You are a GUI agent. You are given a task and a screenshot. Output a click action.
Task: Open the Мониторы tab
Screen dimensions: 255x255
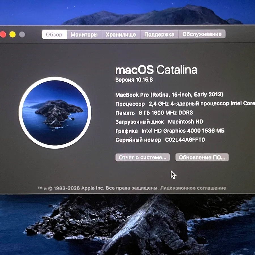pyautogui.click(x=84, y=35)
